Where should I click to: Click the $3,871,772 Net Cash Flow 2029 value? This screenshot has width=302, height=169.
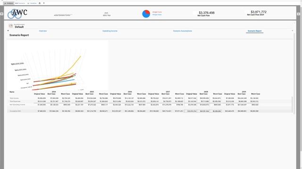pyautogui.click(x=259, y=12)
